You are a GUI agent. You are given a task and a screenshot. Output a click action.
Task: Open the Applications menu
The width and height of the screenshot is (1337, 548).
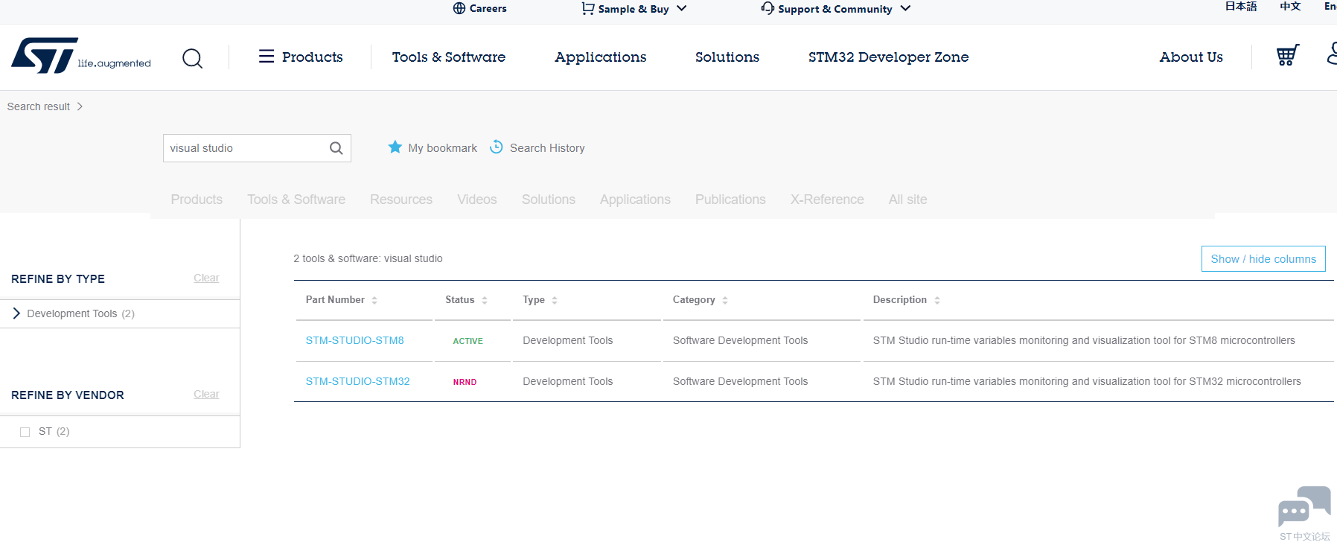coord(601,57)
